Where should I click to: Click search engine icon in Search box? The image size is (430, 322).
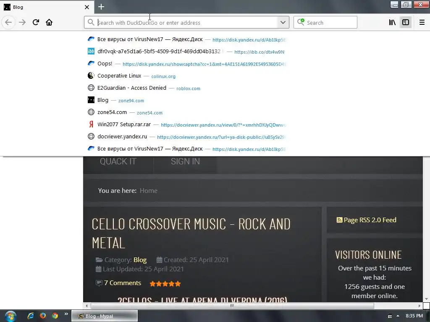[301, 22]
